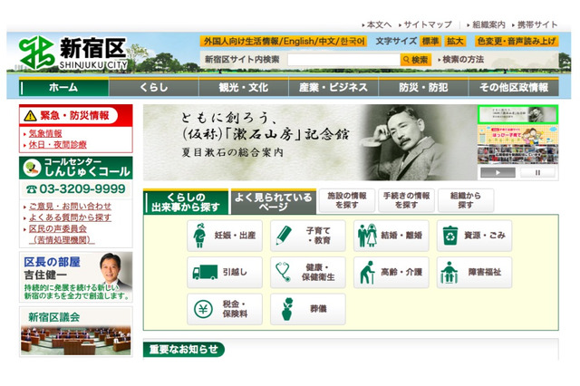Select the first slideshow thumbnail with green border

517,114
